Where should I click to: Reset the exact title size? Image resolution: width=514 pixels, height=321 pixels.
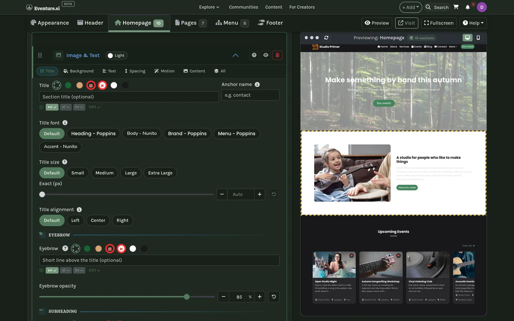pos(274,194)
